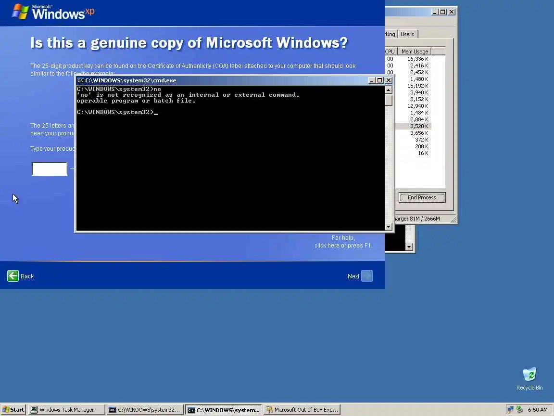Viewport: 554px width, 416px height.
Task: Select the highlighted 3,520 K process row
Action: tap(413, 126)
